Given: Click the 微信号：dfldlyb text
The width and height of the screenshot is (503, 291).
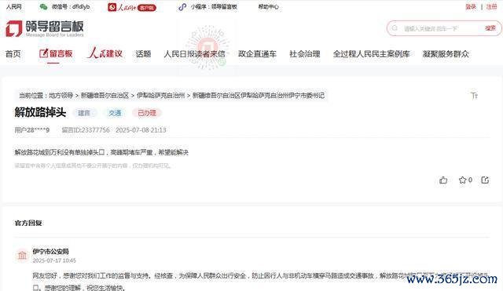Looking at the screenshot, I should point(71,7).
